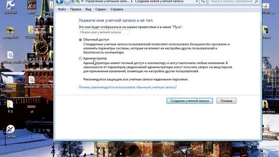Image resolution: width=279 pixels, height=157 pixels.
Task: Click the «Создание новой учетной записи» breadcrumb
Action: [x=159, y=1]
